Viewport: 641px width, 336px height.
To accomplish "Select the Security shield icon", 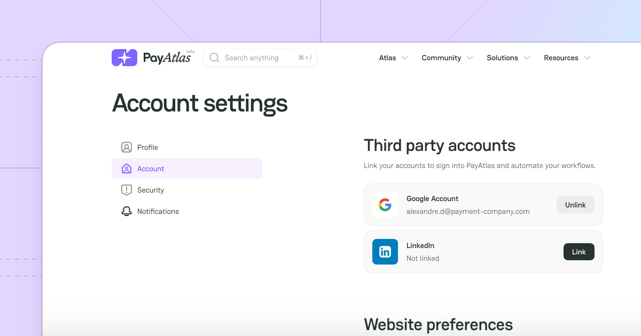I will [x=127, y=190].
